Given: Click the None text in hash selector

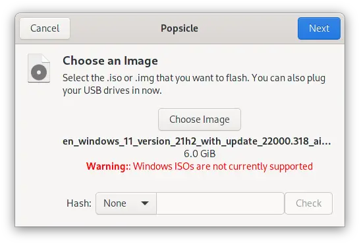Looking at the screenshot, I should pos(115,203).
